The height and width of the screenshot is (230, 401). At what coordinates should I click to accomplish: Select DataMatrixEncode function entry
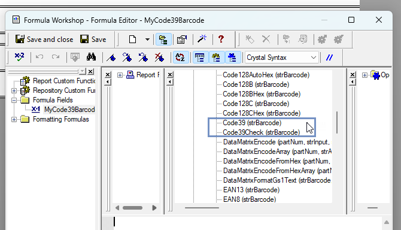277,142
